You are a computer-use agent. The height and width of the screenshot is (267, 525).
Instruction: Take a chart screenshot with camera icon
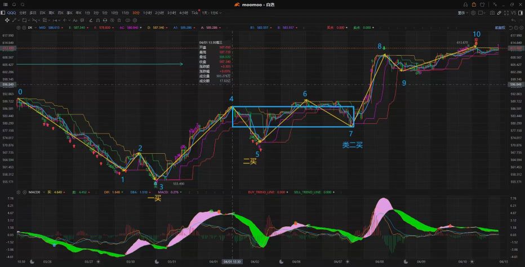492,13
